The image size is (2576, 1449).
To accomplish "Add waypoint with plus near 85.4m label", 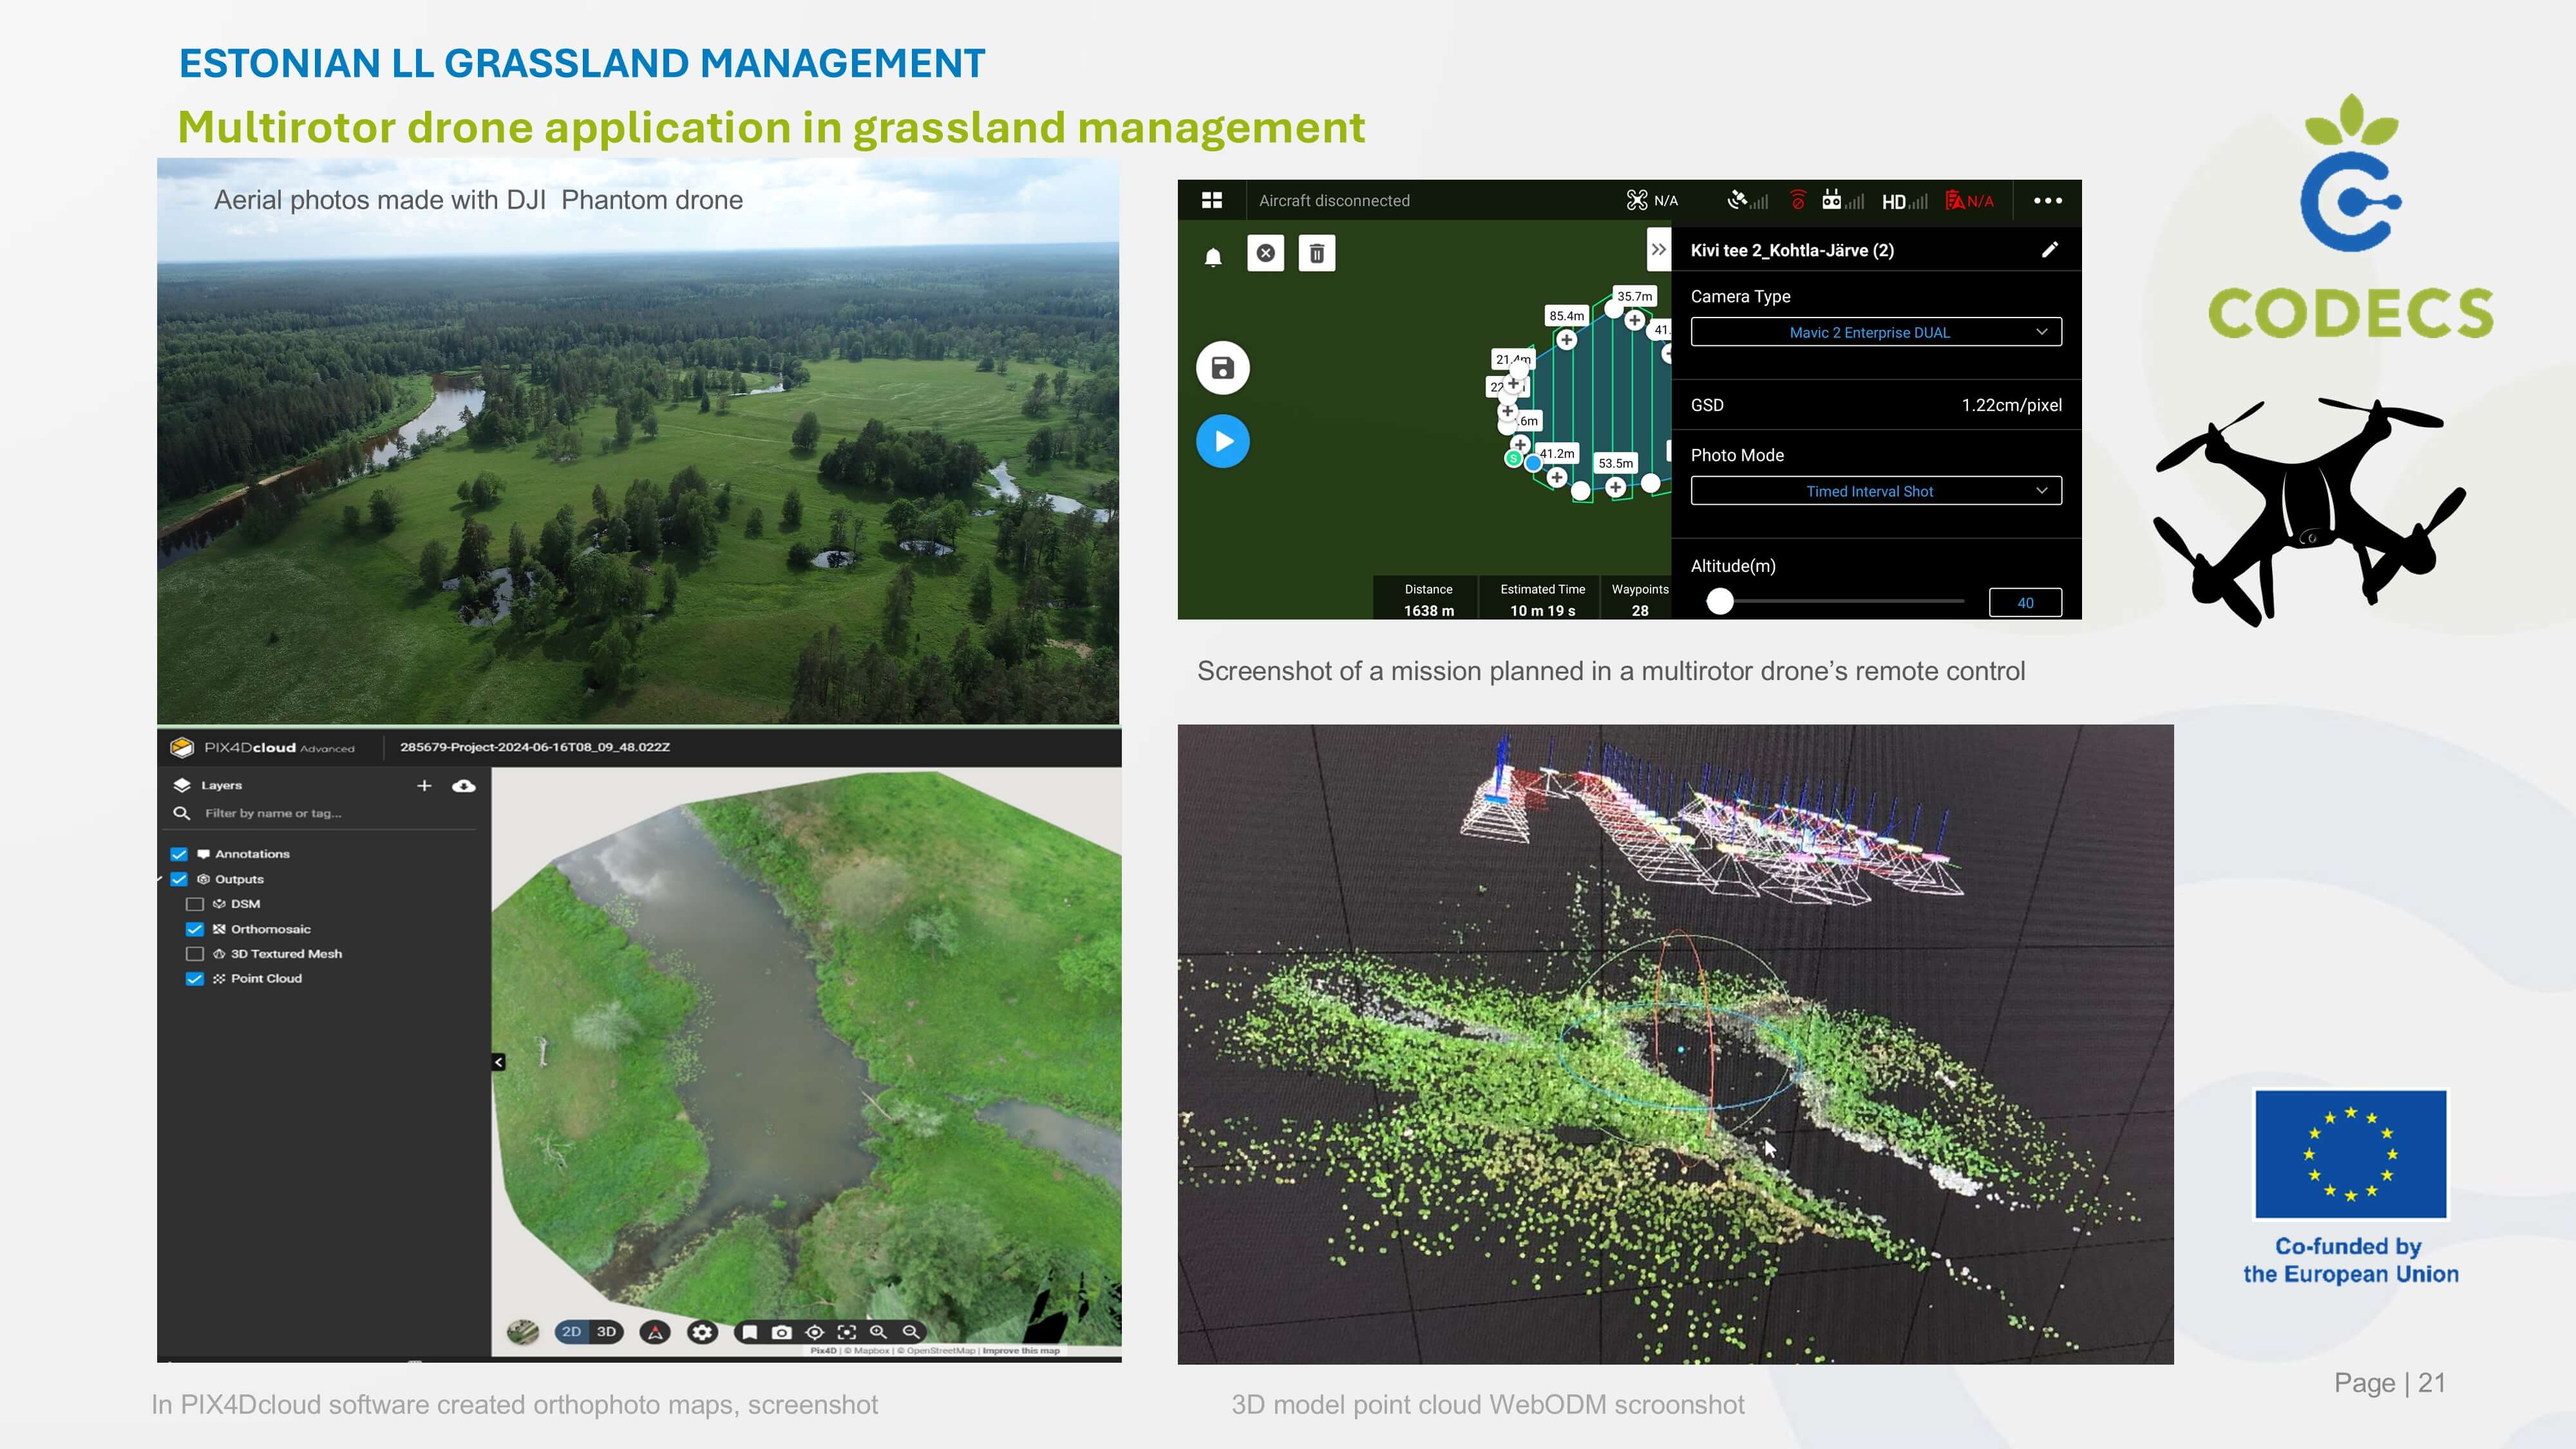I will (1566, 340).
